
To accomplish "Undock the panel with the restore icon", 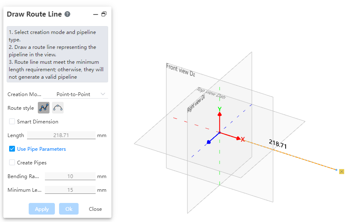I will [104, 14].
